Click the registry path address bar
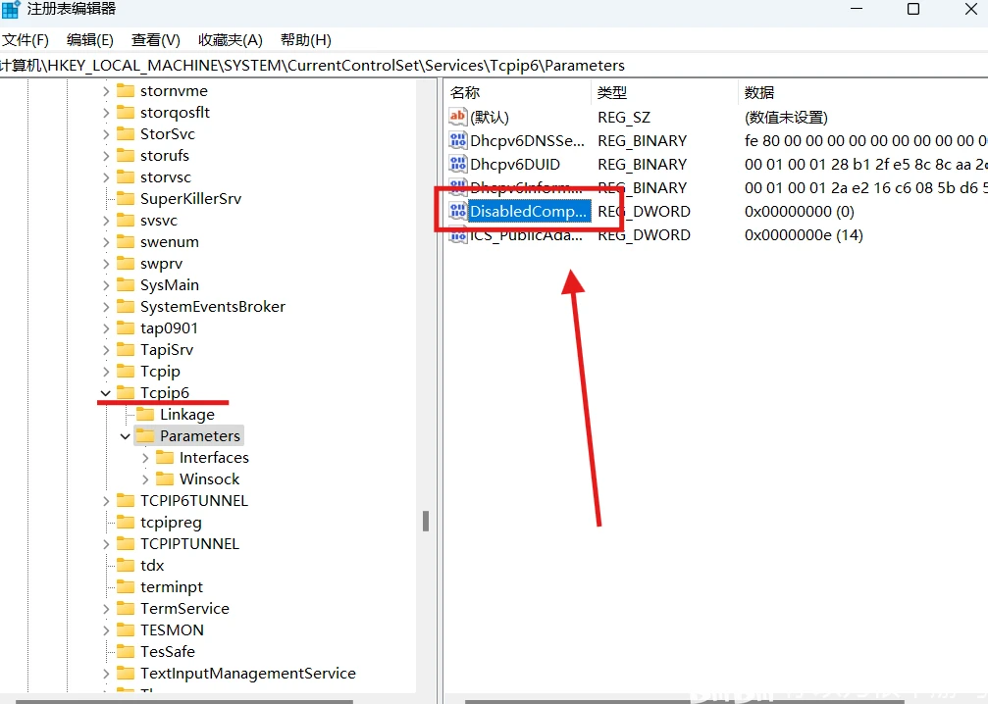The image size is (988, 704). [x=294, y=65]
